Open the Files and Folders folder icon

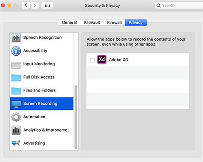point(16,91)
